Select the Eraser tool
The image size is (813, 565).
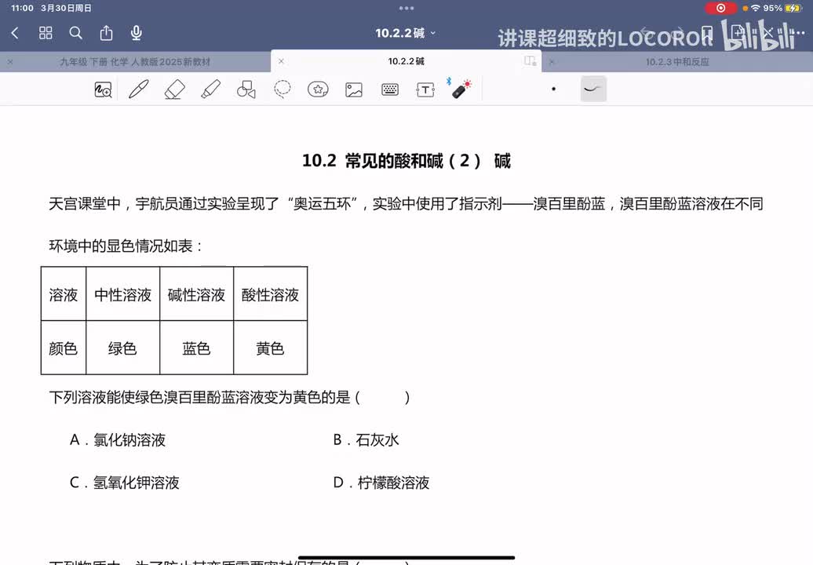click(x=175, y=89)
